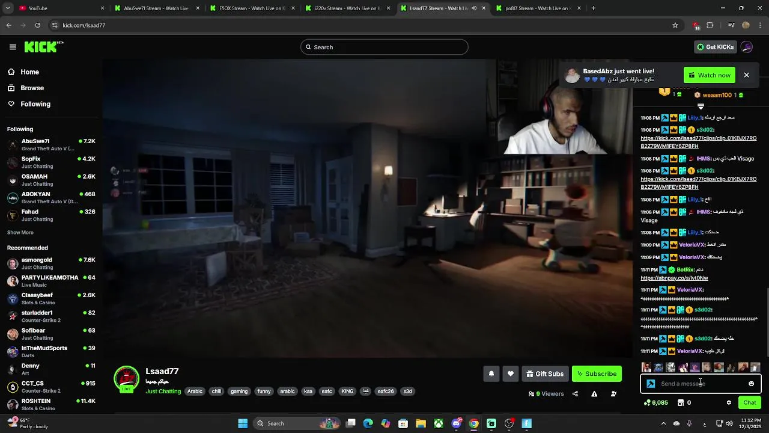Select the eafc26 tag
The width and height of the screenshot is (769, 433).
(386, 392)
